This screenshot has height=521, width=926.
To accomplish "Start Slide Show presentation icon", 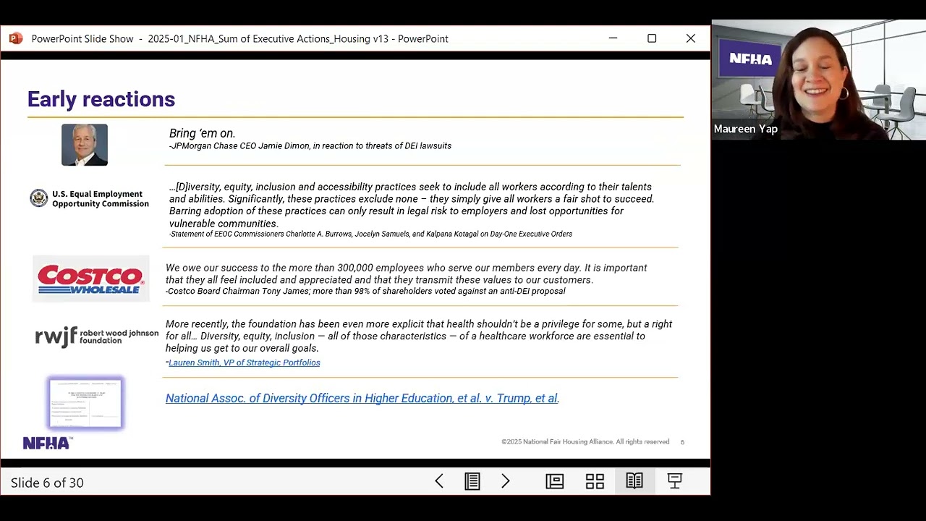I will [674, 481].
